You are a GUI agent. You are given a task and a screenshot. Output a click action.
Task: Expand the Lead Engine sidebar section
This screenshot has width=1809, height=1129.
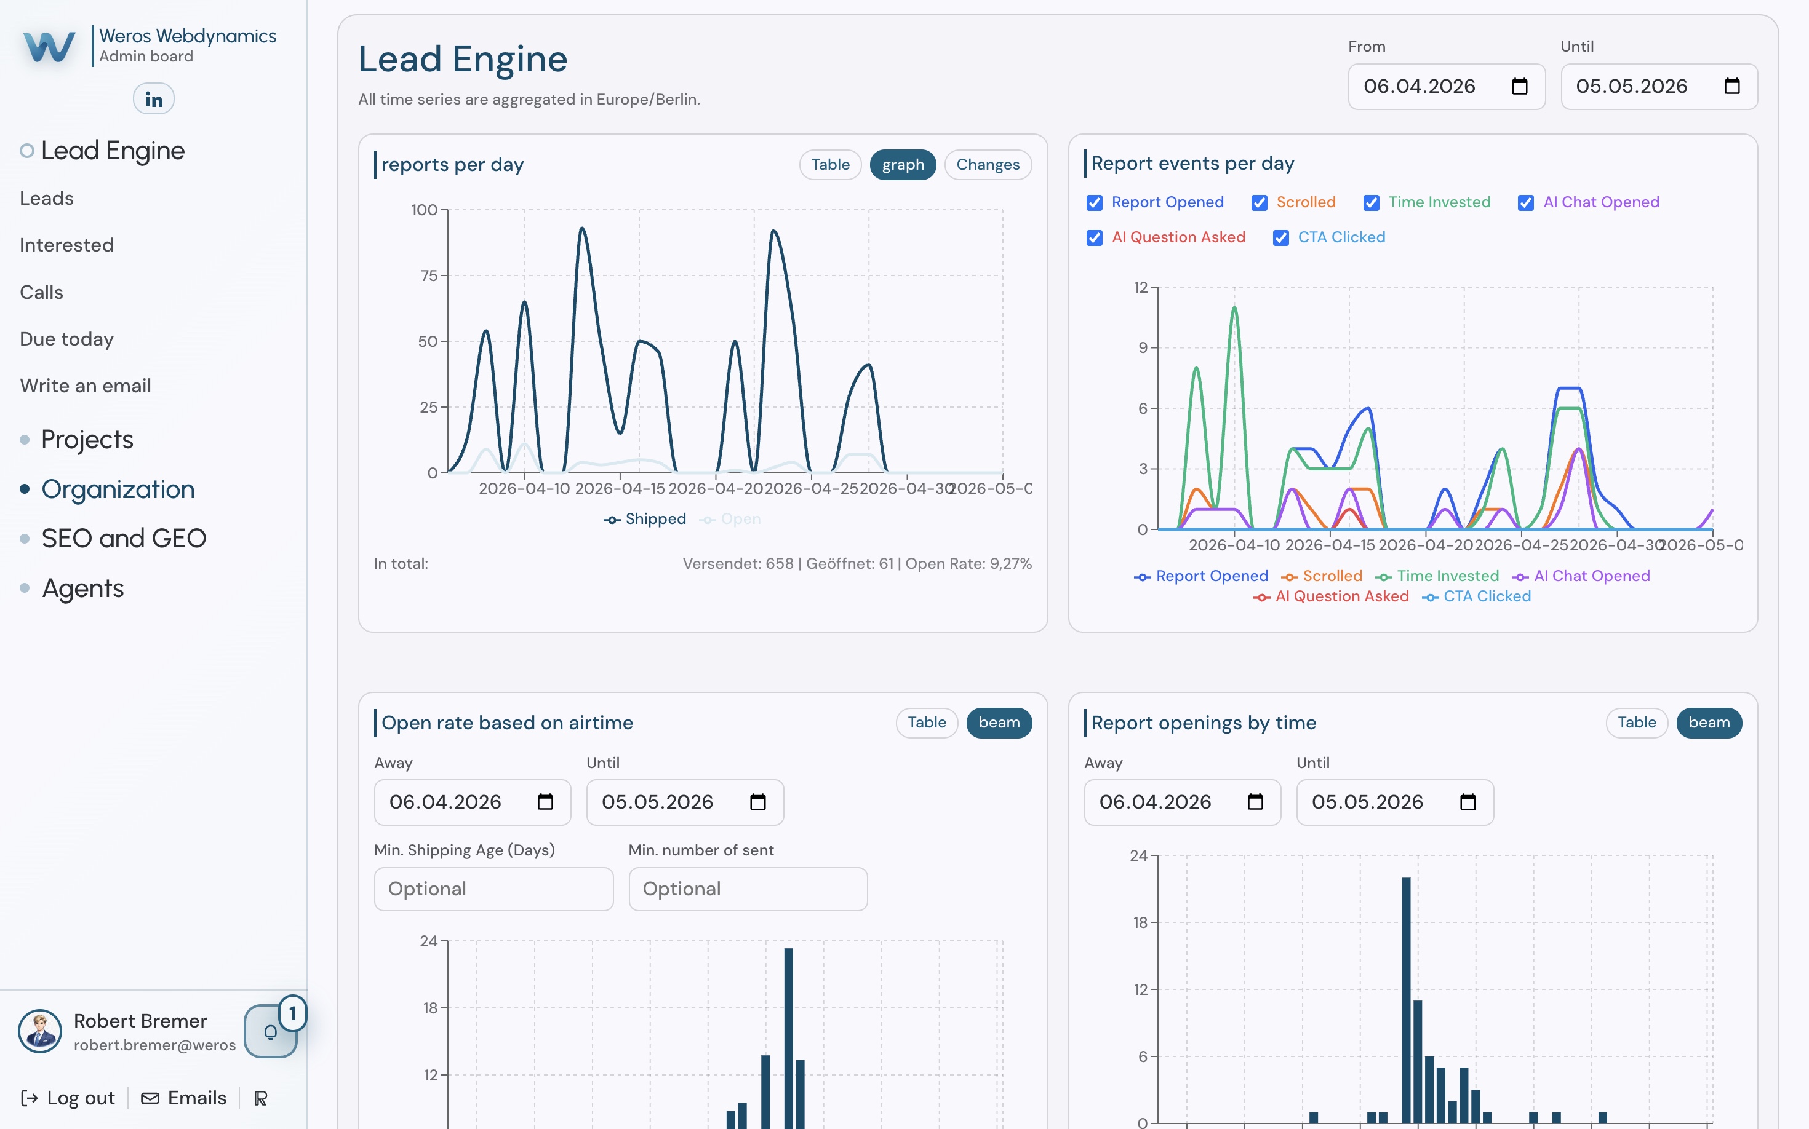click(x=113, y=151)
